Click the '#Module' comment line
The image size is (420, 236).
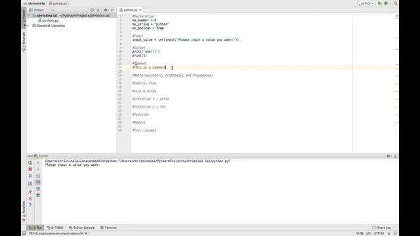click(138, 123)
